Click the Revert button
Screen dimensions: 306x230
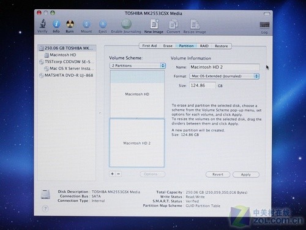pos(218,174)
